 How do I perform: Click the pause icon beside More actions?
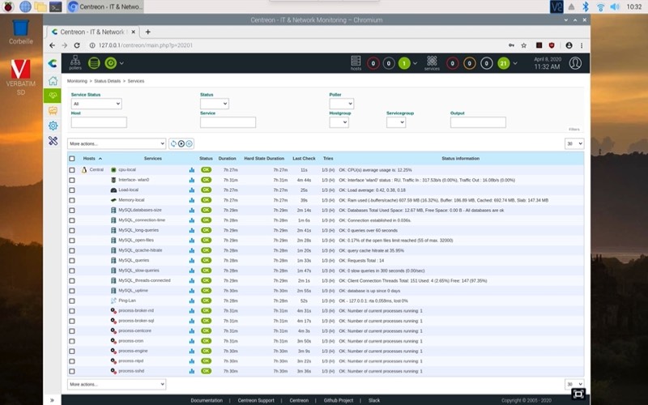189,143
